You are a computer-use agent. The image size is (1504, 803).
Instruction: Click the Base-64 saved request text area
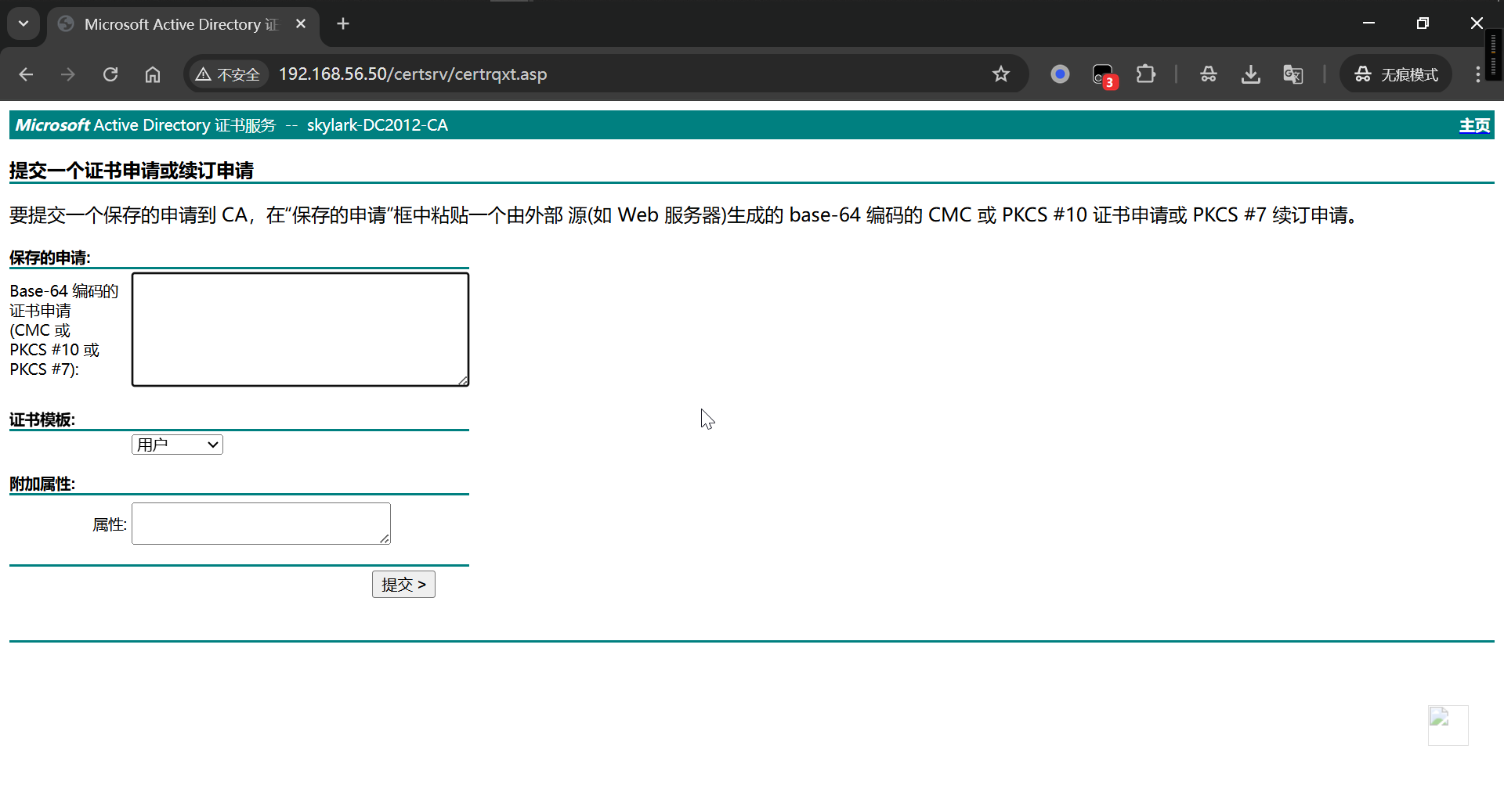coord(300,329)
